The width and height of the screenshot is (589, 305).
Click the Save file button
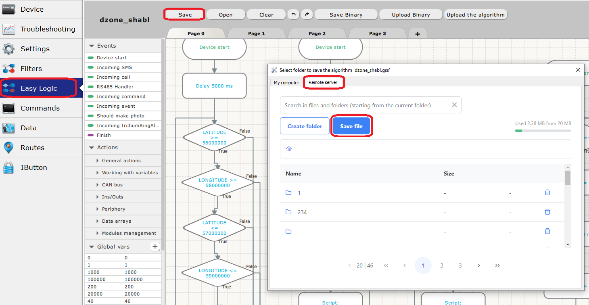tap(351, 126)
